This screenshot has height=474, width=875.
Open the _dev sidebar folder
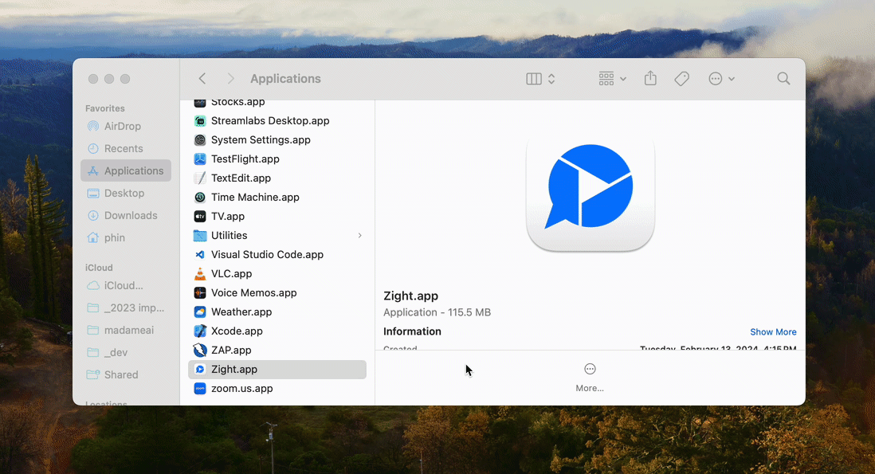coord(126,352)
